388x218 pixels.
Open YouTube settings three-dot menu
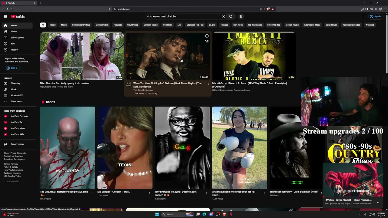click(x=364, y=17)
